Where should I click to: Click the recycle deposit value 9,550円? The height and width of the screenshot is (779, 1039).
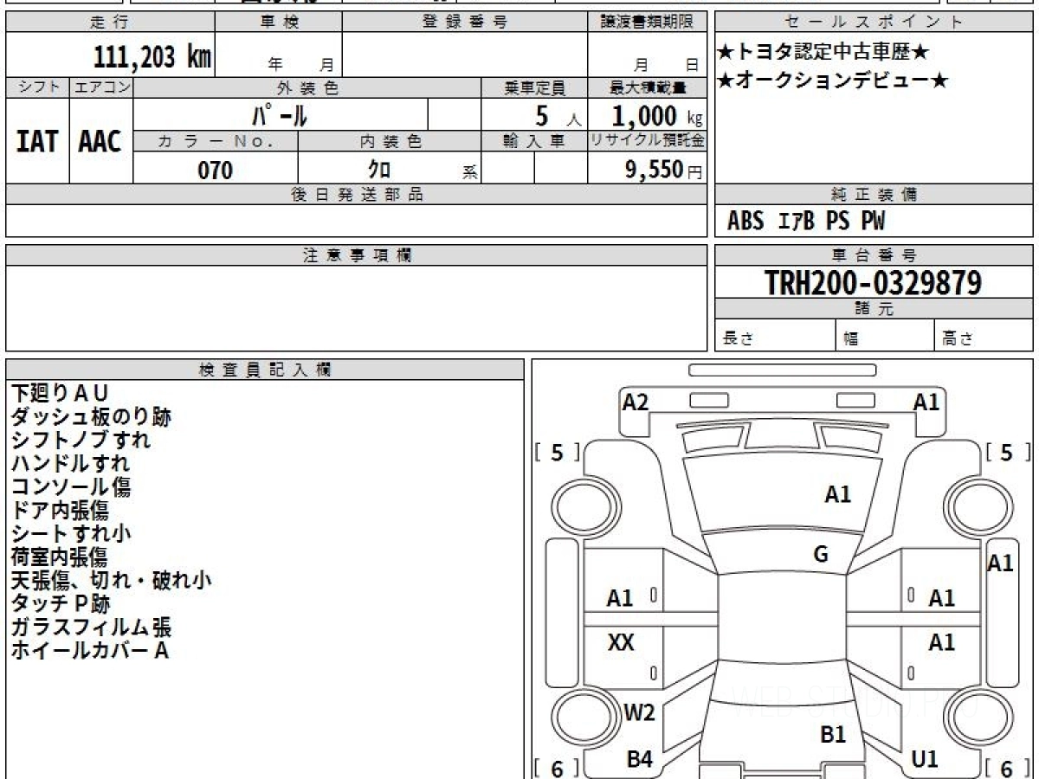pos(664,170)
